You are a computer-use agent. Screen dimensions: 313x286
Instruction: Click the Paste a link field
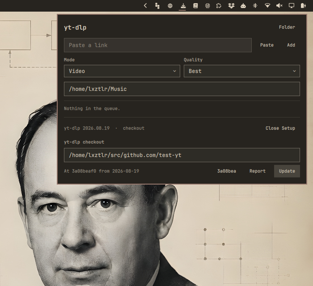point(158,45)
